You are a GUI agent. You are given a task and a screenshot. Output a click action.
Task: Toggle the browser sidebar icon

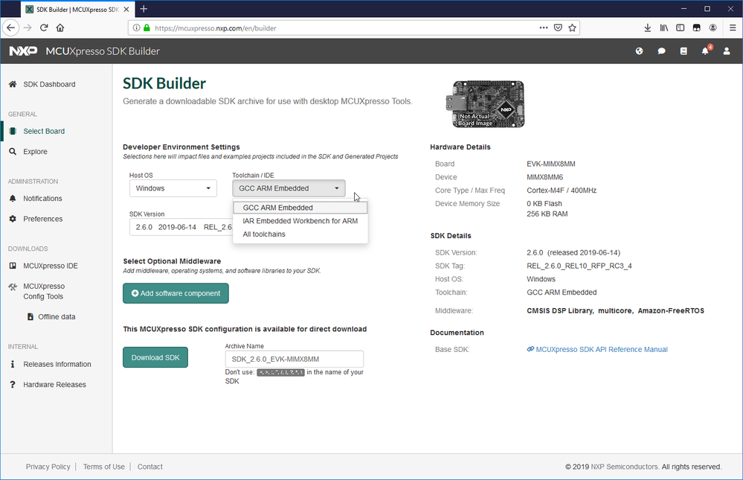point(680,28)
